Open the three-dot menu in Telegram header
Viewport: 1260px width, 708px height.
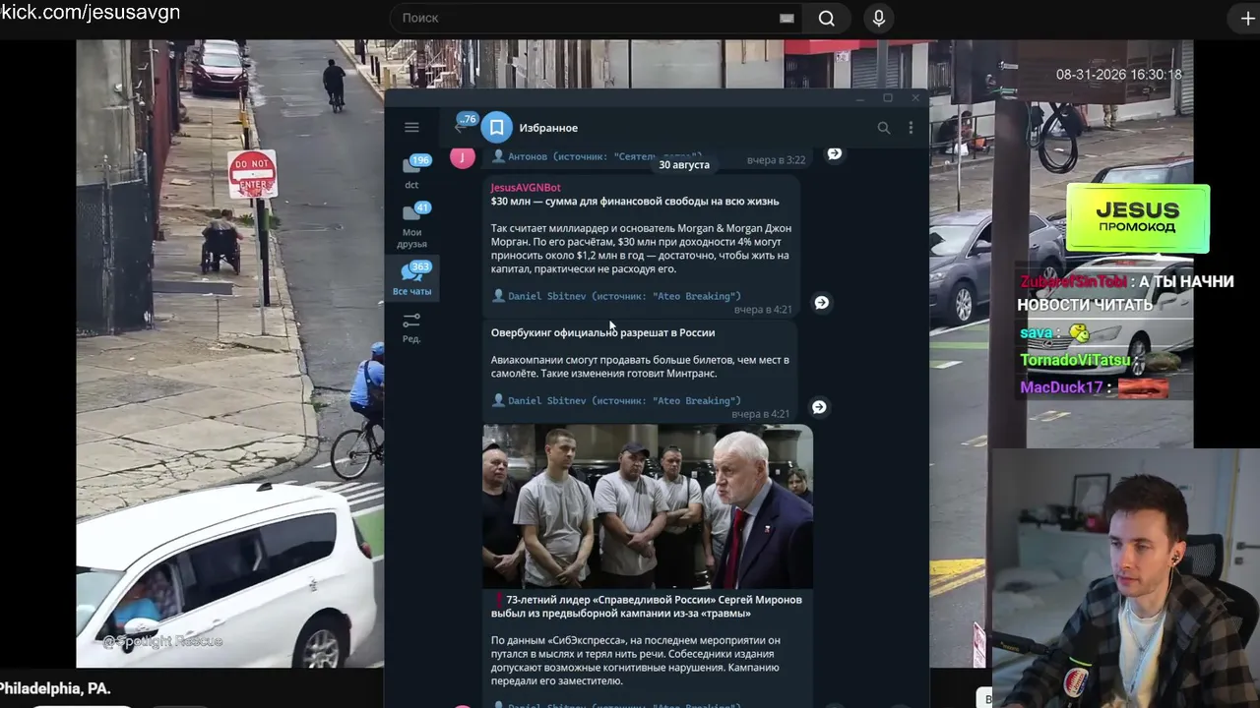tap(911, 128)
